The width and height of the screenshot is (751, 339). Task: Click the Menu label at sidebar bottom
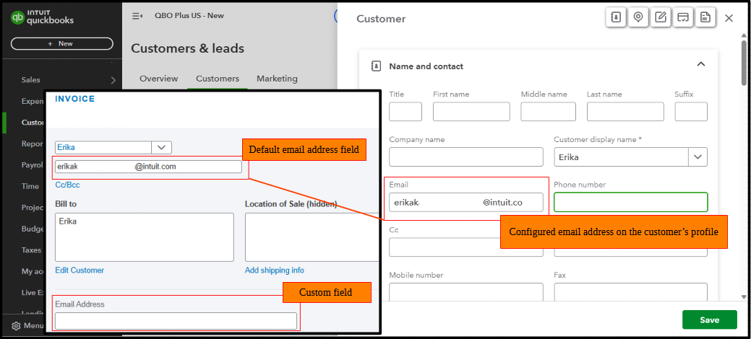pos(34,325)
